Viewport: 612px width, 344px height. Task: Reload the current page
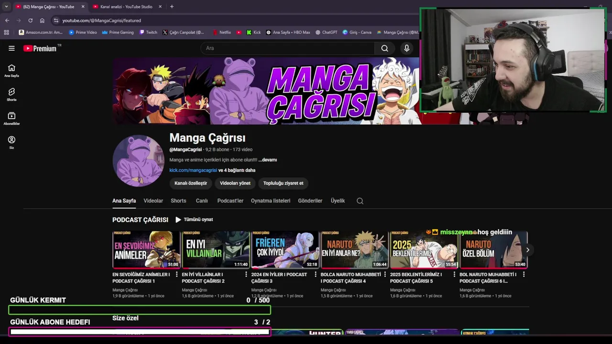click(30, 21)
